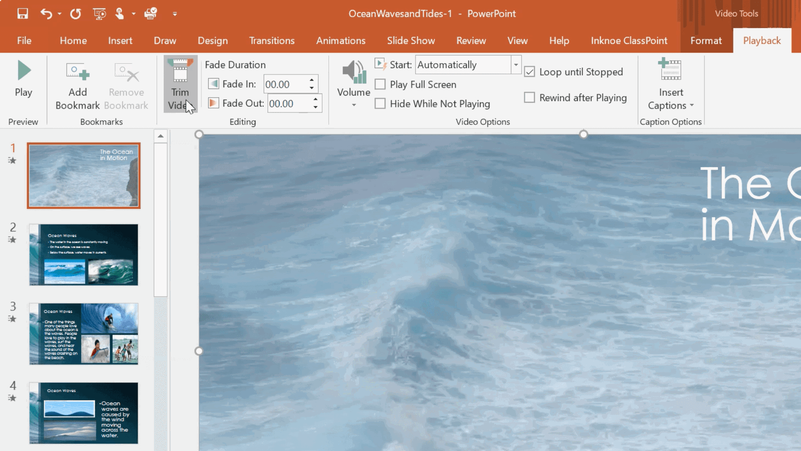Screen dimensions: 801x451
Task: Enable Hide While Not Playing
Action: pyautogui.click(x=380, y=104)
